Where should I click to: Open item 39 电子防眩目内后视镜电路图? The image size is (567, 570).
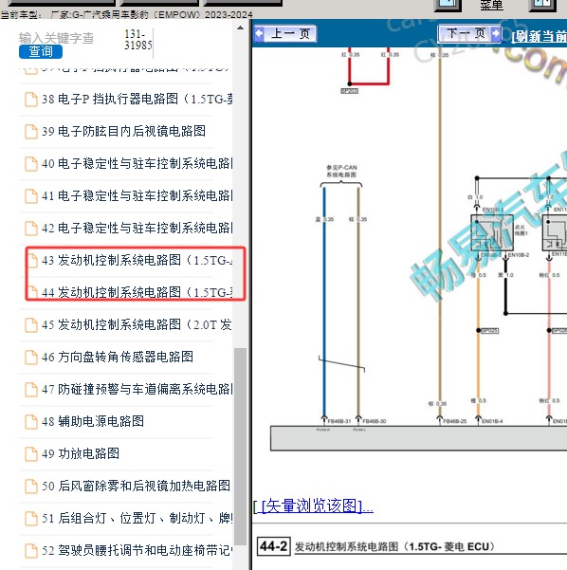(123, 131)
